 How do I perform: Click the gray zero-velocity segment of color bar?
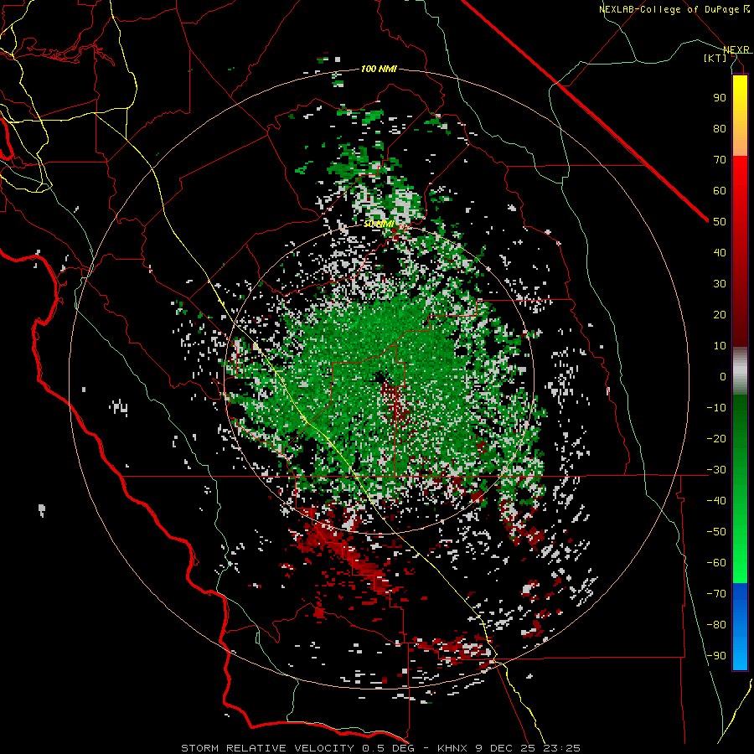(740, 371)
